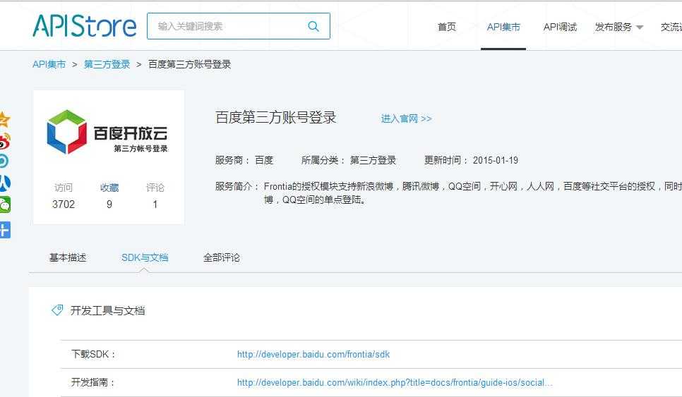Click the 开发指南 row label
Screen dimensions: 682x397
click(x=92, y=383)
